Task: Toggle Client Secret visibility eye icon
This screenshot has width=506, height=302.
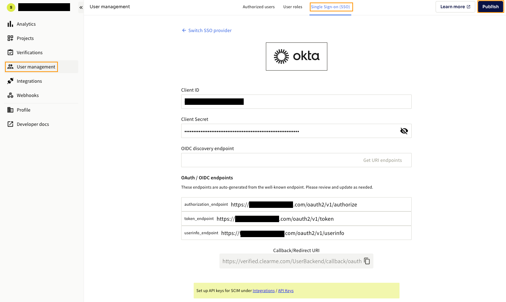Action: (404, 131)
